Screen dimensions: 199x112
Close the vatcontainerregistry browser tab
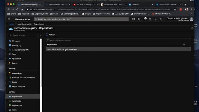point(42,5)
